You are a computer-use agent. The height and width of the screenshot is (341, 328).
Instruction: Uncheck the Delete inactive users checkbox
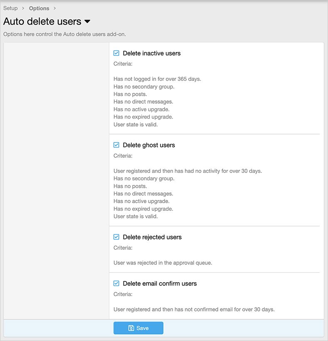116,53
